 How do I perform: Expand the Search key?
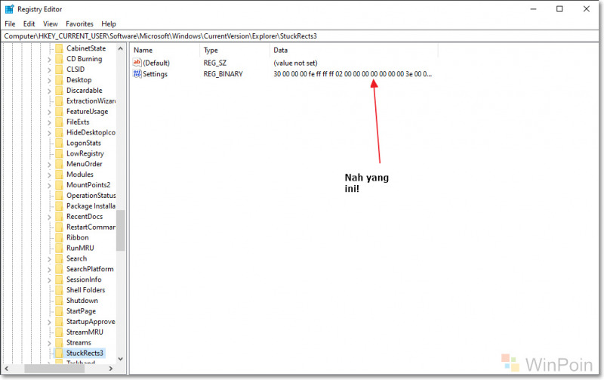(x=49, y=259)
